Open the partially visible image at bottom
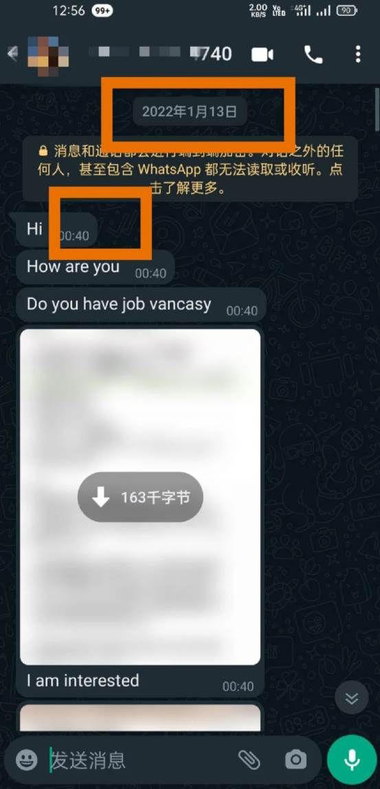The image size is (380, 789). pyautogui.click(x=140, y=718)
